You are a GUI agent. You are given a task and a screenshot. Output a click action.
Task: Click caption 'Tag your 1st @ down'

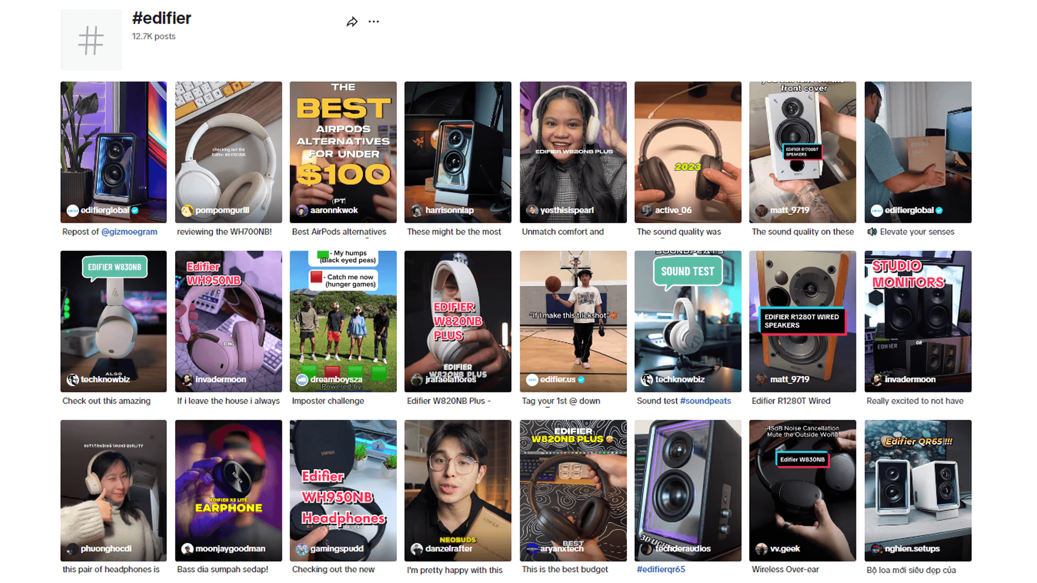click(561, 401)
